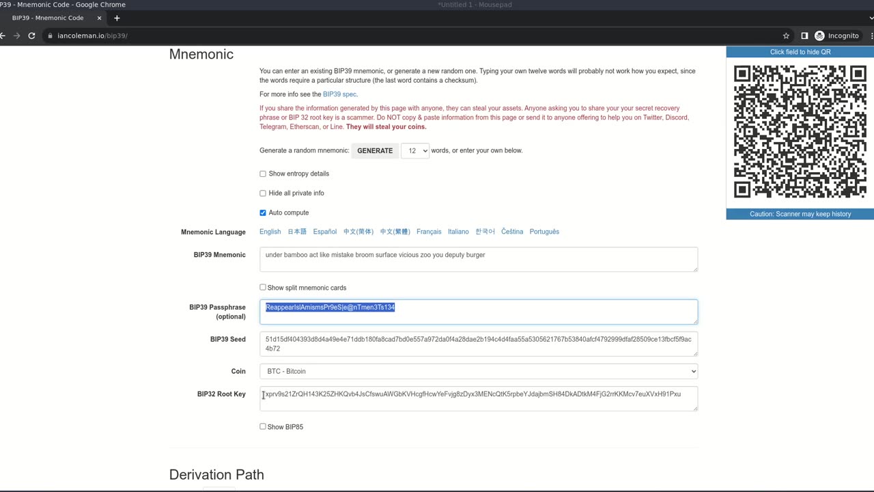The width and height of the screenshot is (874, 492).
Task: Click the Mnemonic section heading
Action: [x=201, y=54]
